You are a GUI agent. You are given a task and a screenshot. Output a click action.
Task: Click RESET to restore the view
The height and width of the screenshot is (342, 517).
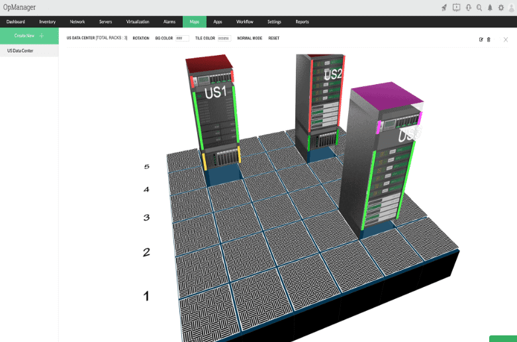273,38
